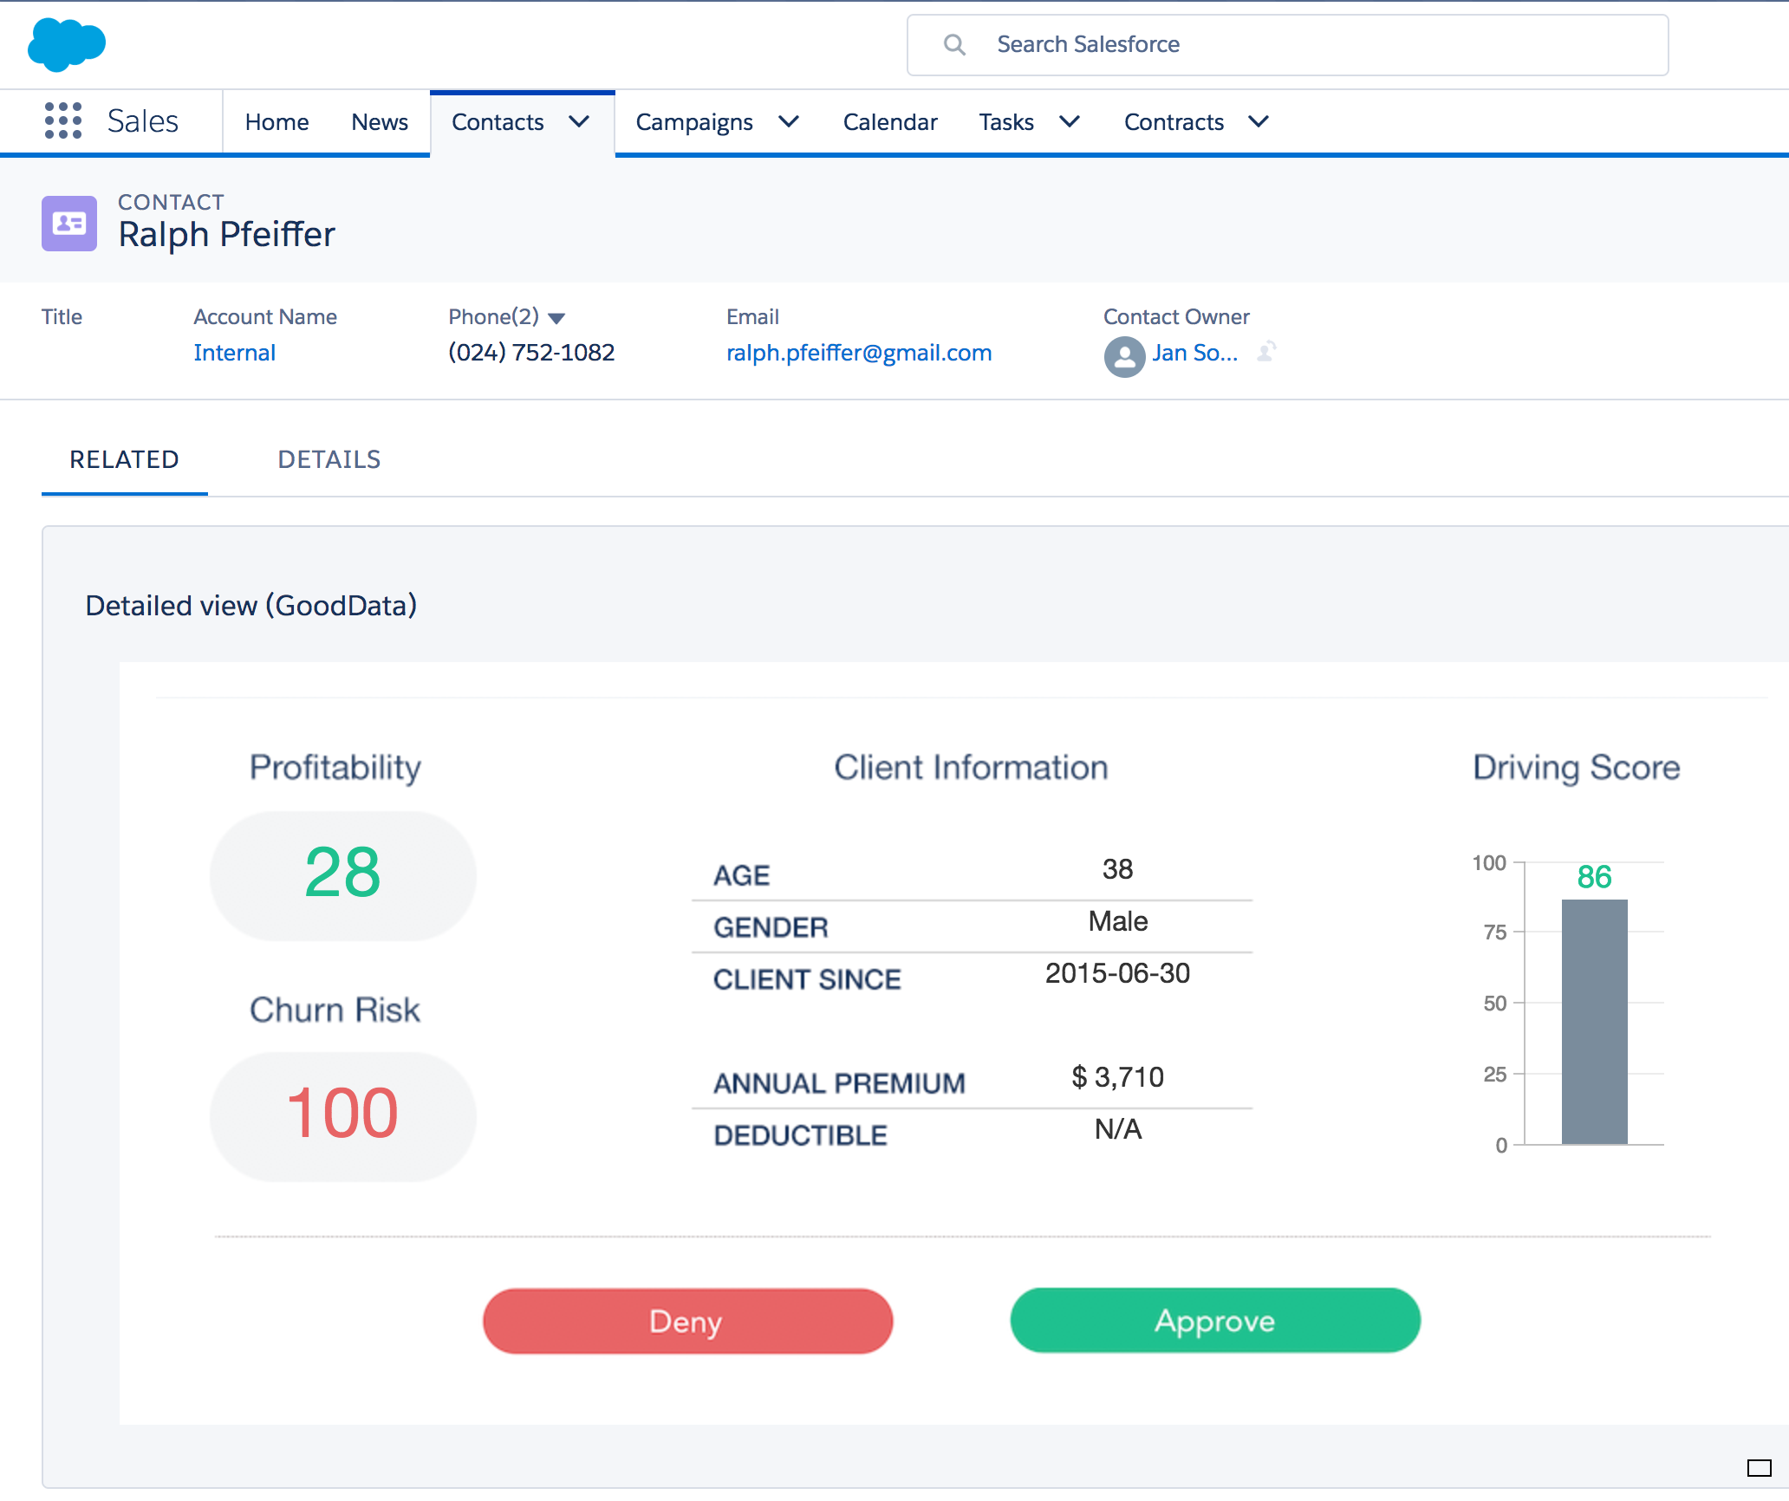Expand the Phone(2) dropdown arrow
Viewport: 1789px width, 1501px height.
coord(556,318)
